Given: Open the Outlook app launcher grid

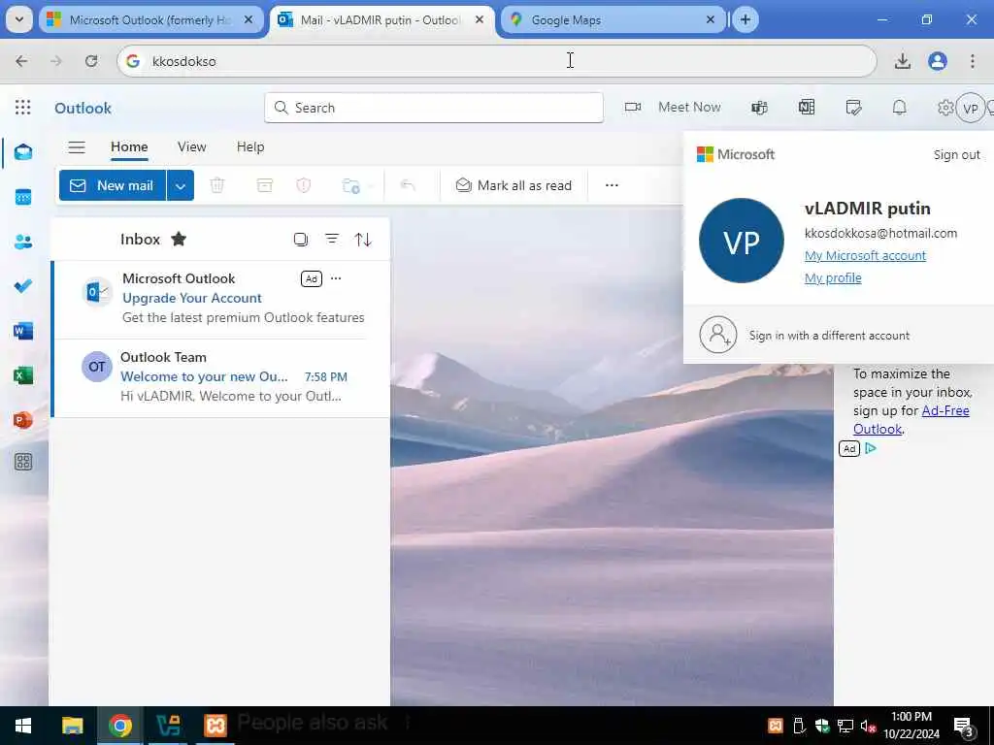Looking at the screenshot, I should (x=23, y=107).
